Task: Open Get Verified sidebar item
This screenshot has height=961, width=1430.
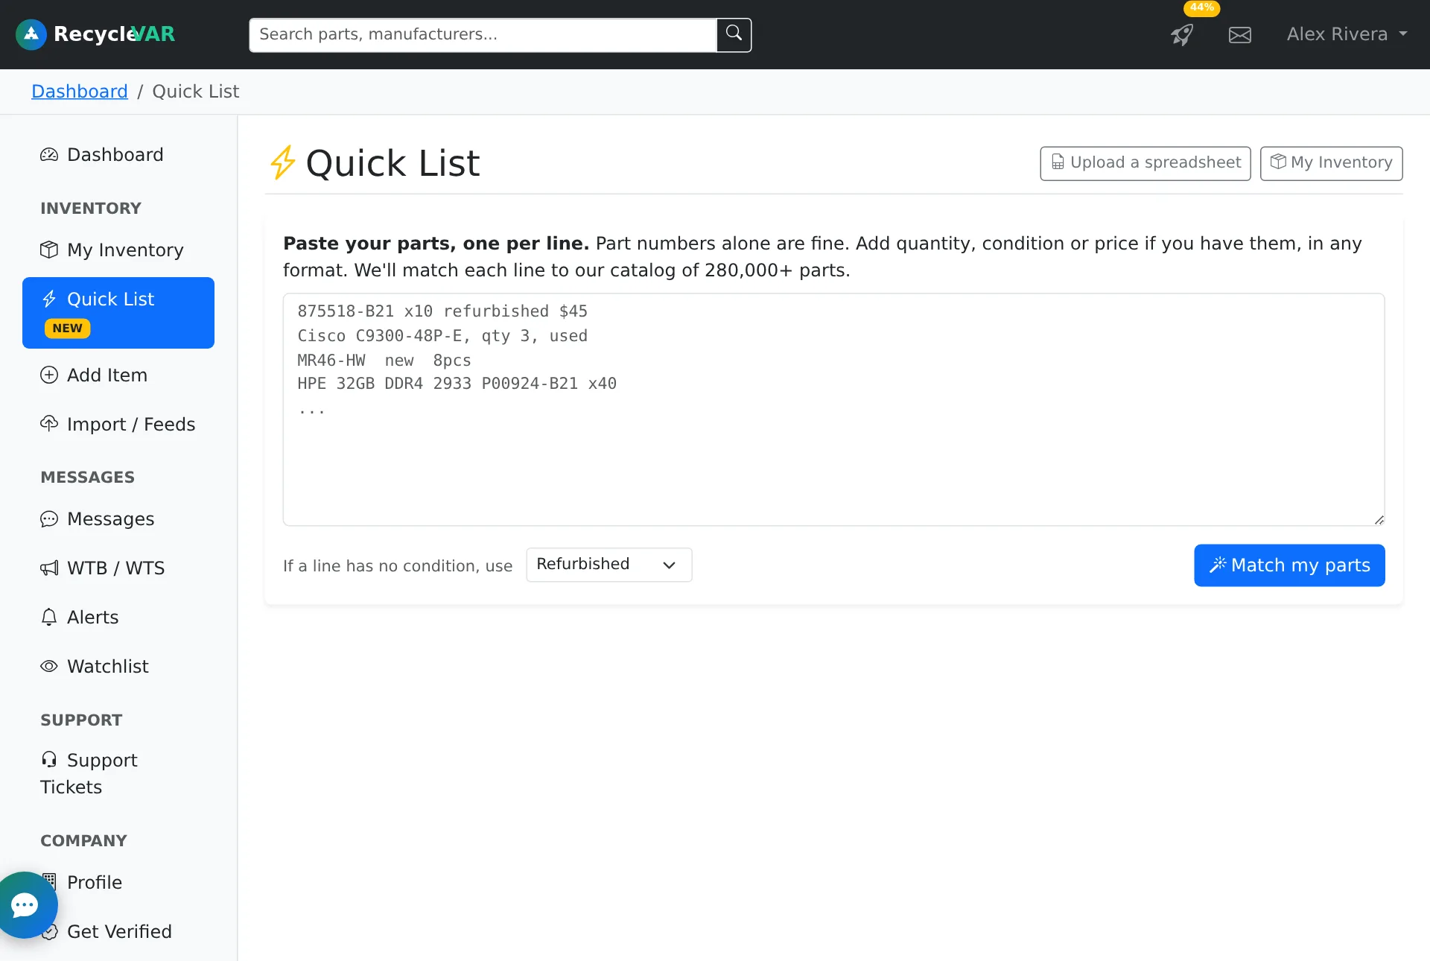Action: click(118, 931)
